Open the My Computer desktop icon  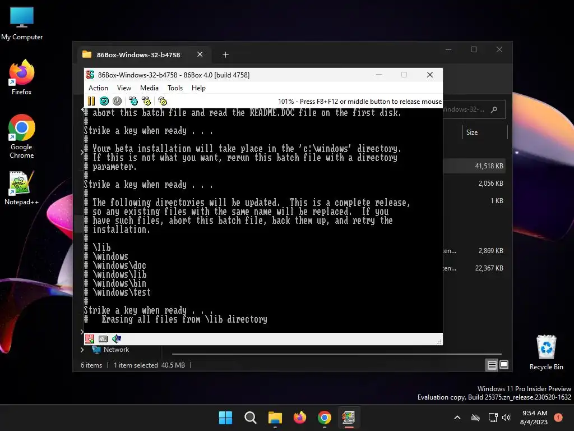coord(22,24)
